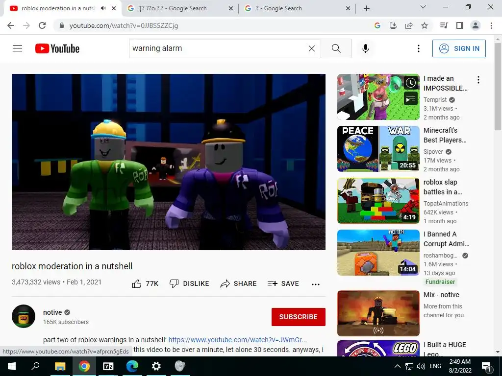Save the video to a playlist
502x376 pixels.
point(283,283)
